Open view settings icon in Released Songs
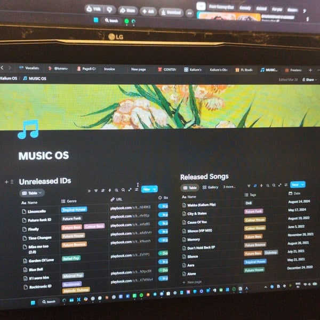Viewport: 320px width, 320px height. 286,185
